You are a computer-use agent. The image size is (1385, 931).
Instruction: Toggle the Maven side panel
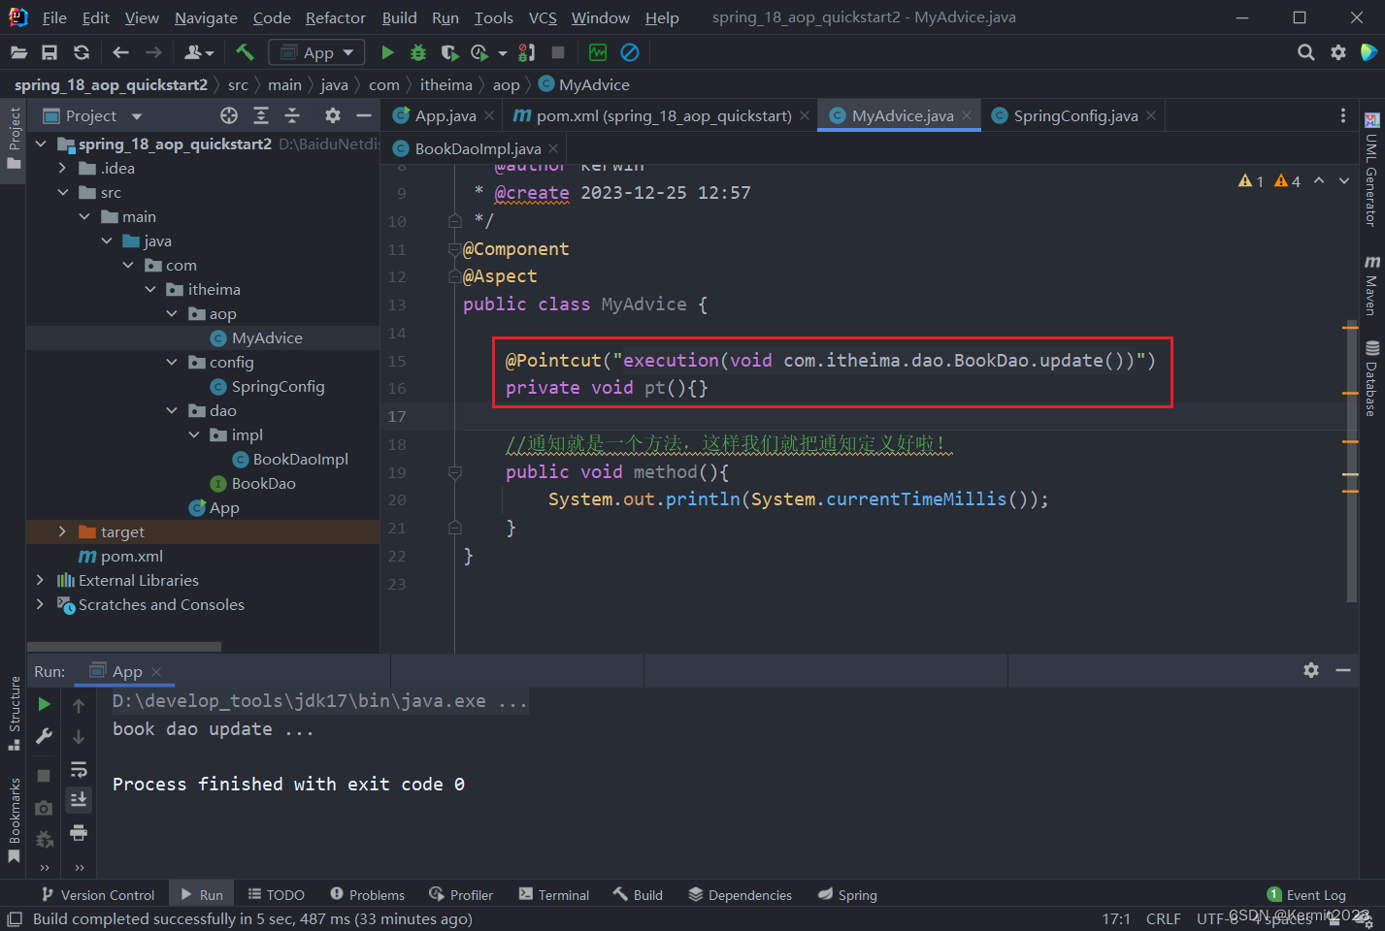(x=1371, y=285)
